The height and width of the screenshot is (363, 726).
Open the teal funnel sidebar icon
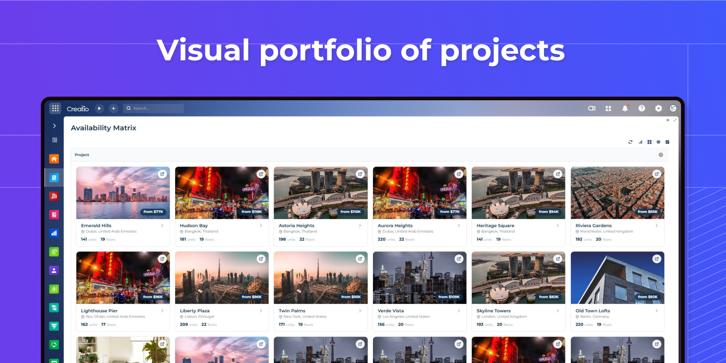pyautogui.click(x=54, y=326)
